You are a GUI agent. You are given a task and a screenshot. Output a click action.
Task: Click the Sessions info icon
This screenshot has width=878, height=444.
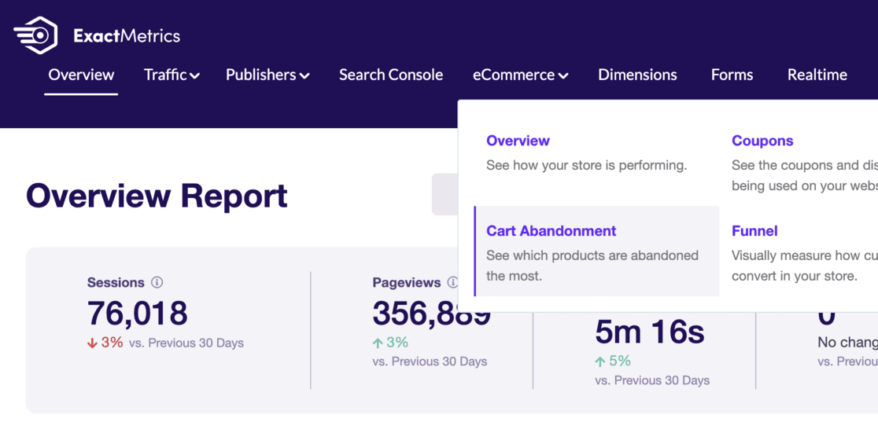click(157, 282)
